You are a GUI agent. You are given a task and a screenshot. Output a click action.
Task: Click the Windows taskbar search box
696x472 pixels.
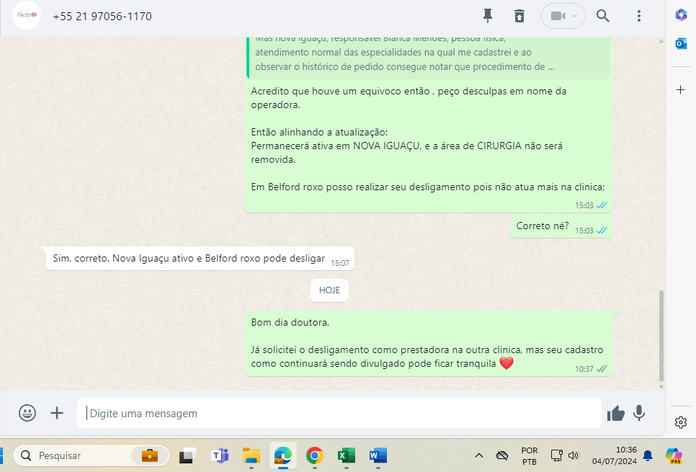pos(92,455)
